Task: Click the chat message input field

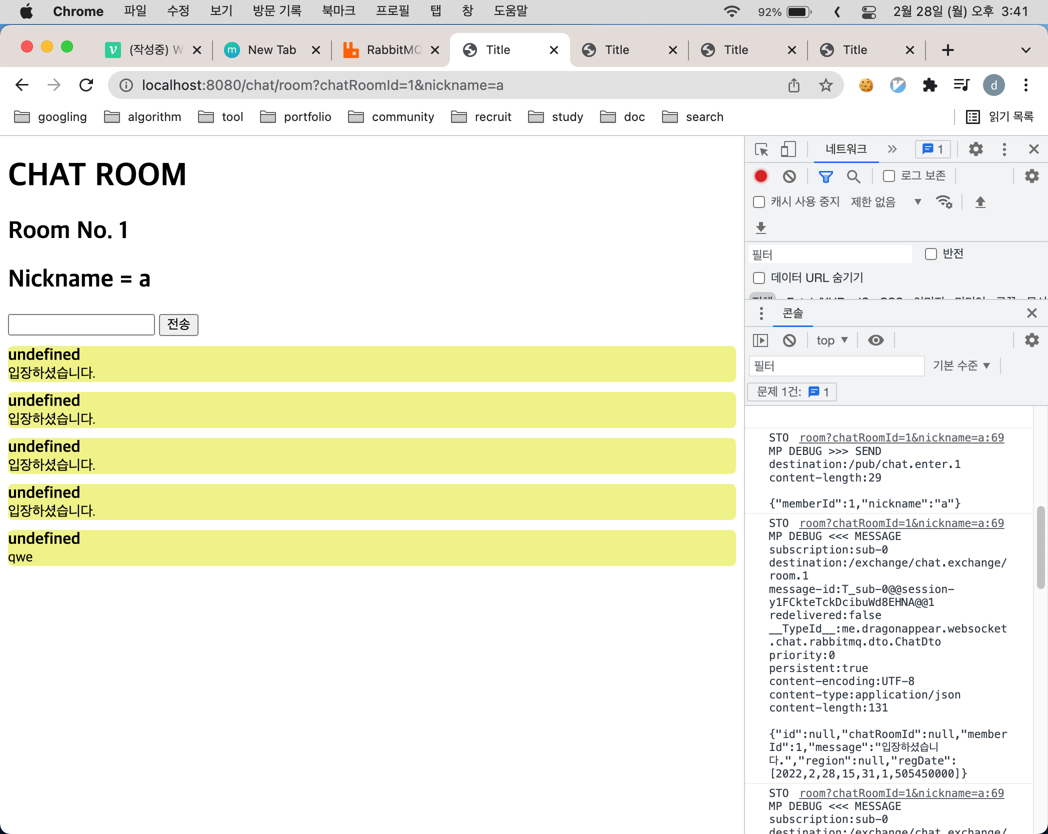Action: click(x=81, y=324)
